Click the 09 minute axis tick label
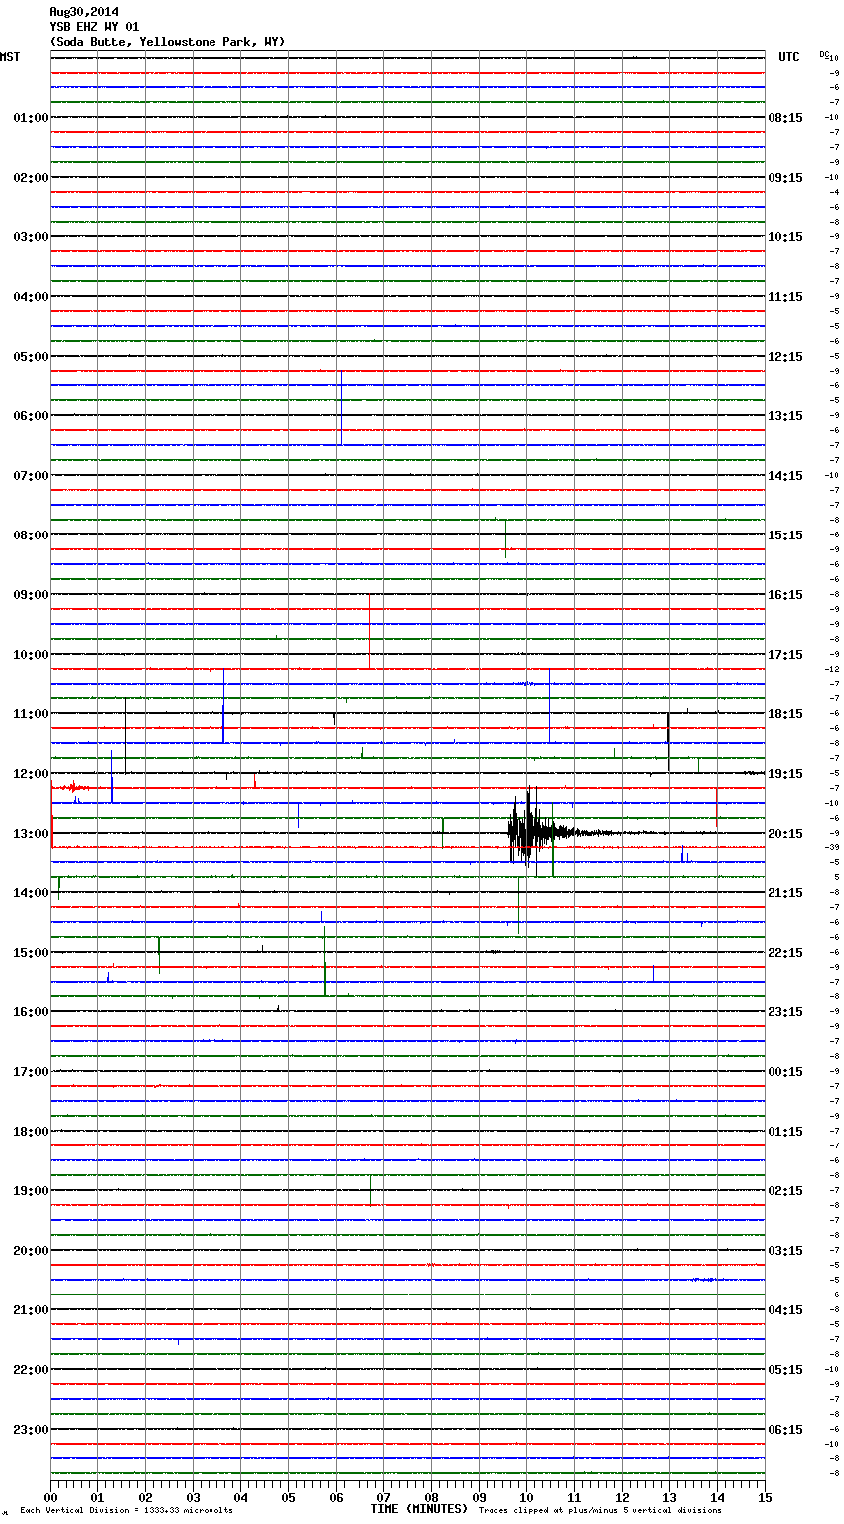844x1524 pixels. click(x=479, y=1497)
